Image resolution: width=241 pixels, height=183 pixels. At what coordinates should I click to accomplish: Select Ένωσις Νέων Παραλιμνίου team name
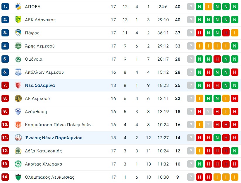pyautogui.click(x=54, y=138)
